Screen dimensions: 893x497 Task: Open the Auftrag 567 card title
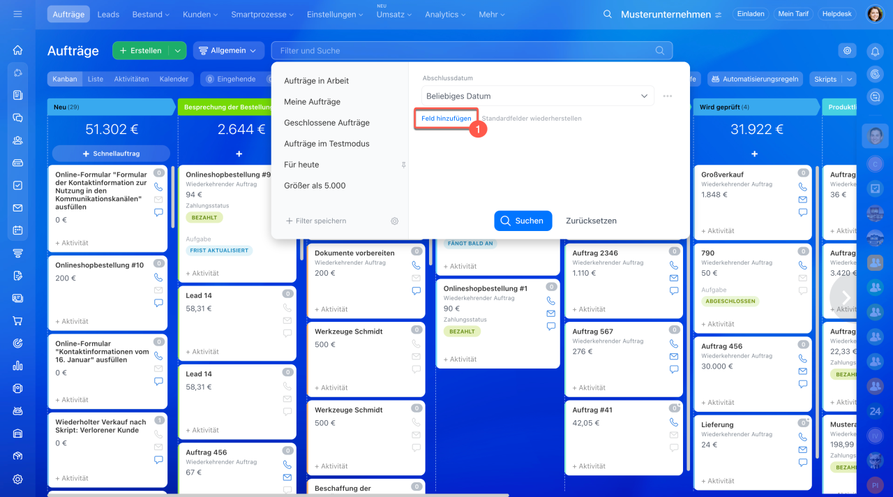(x=592, y=332)
